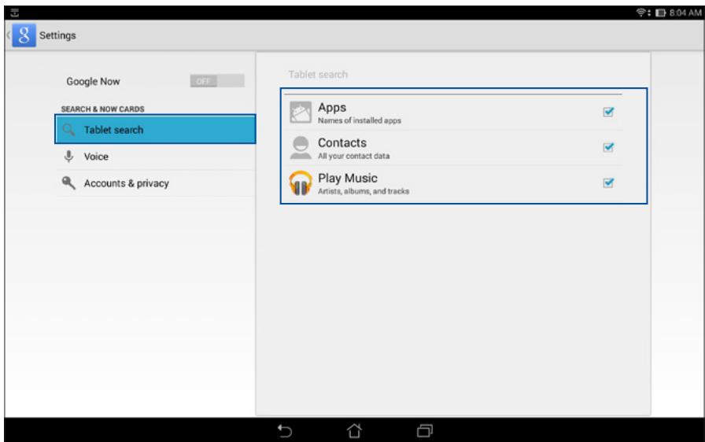This screenshot has width=705, height=442.
Task: Tap the Home navigation button
Action: click(x=354, y=431)
